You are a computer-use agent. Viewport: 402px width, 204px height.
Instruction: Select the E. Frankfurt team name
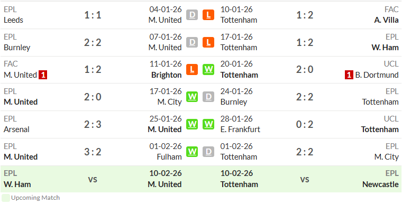coord(240,129)
